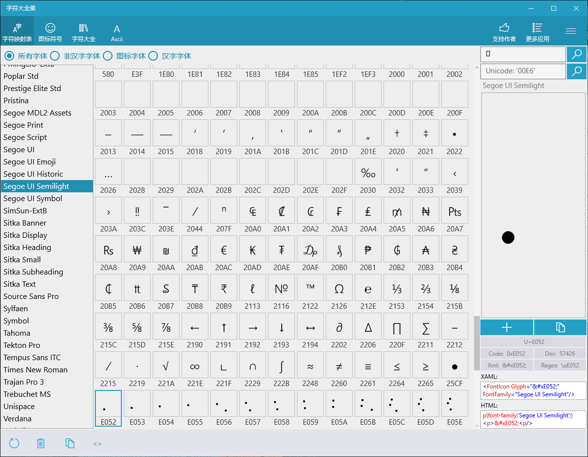Click the Unicode search input field
Viewport: 588px width, 457px height.
click(x=523, y=71)
